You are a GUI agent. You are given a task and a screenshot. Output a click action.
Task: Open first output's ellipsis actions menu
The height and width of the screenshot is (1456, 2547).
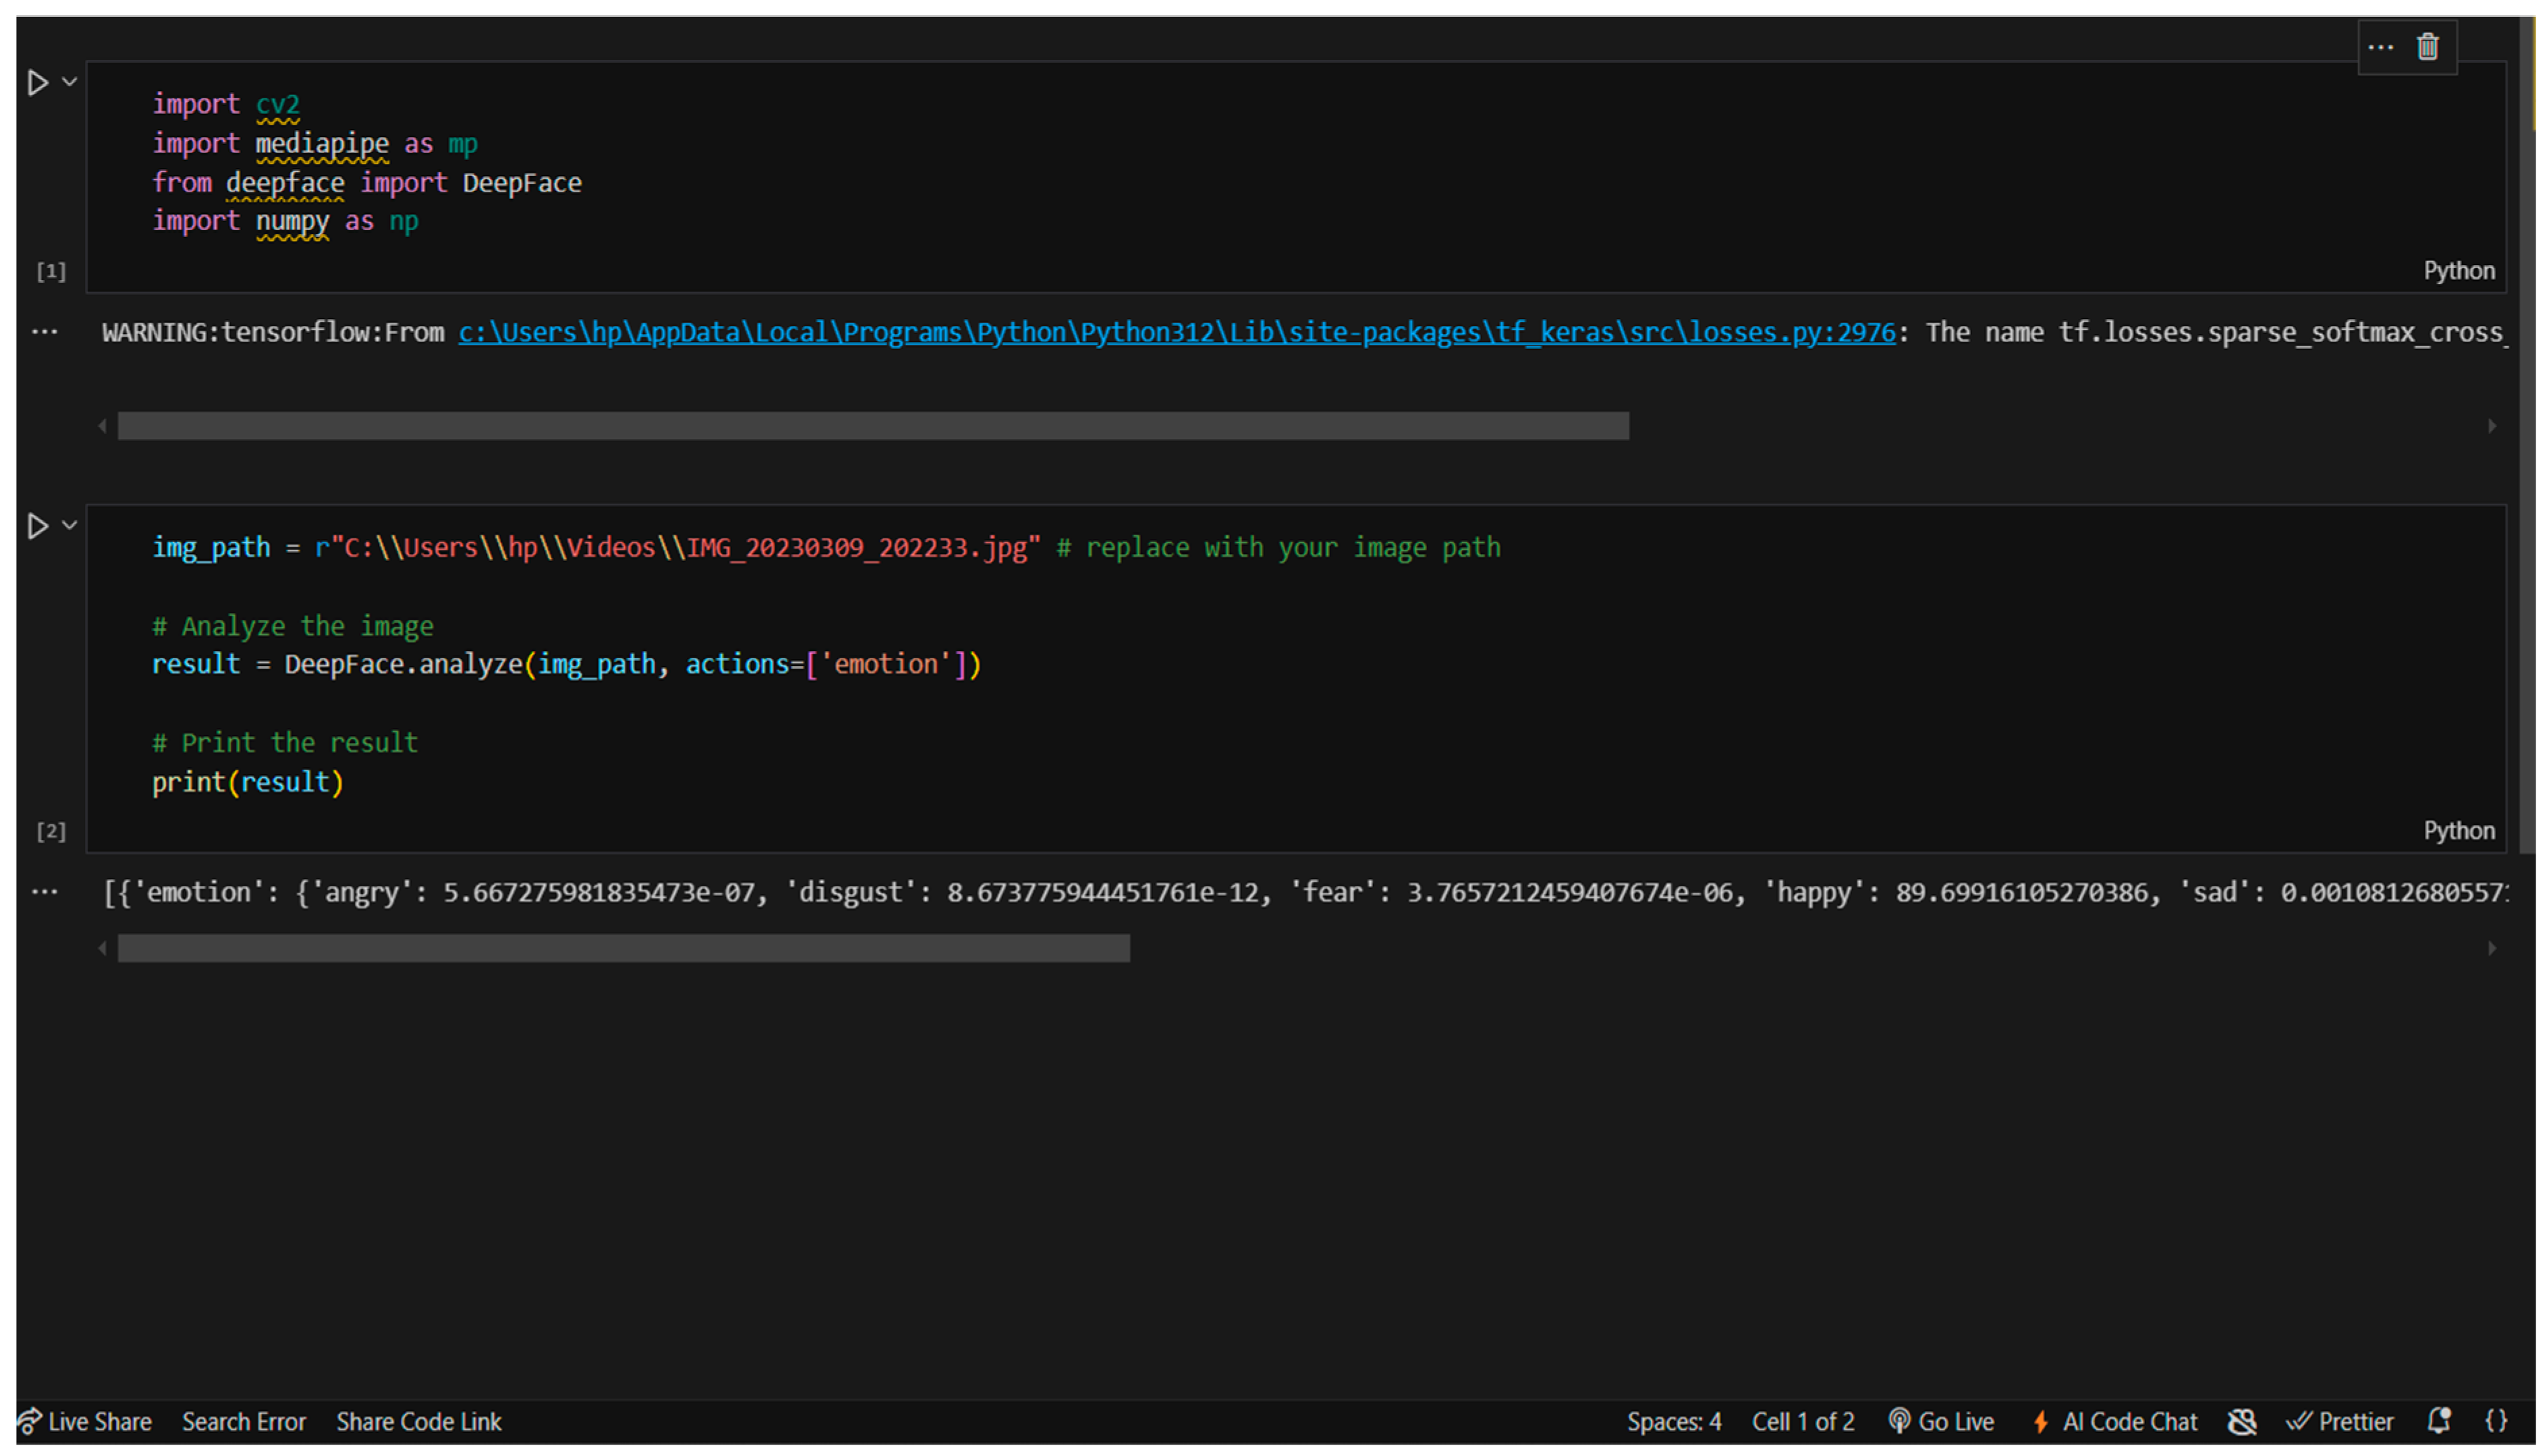point(45,332)
